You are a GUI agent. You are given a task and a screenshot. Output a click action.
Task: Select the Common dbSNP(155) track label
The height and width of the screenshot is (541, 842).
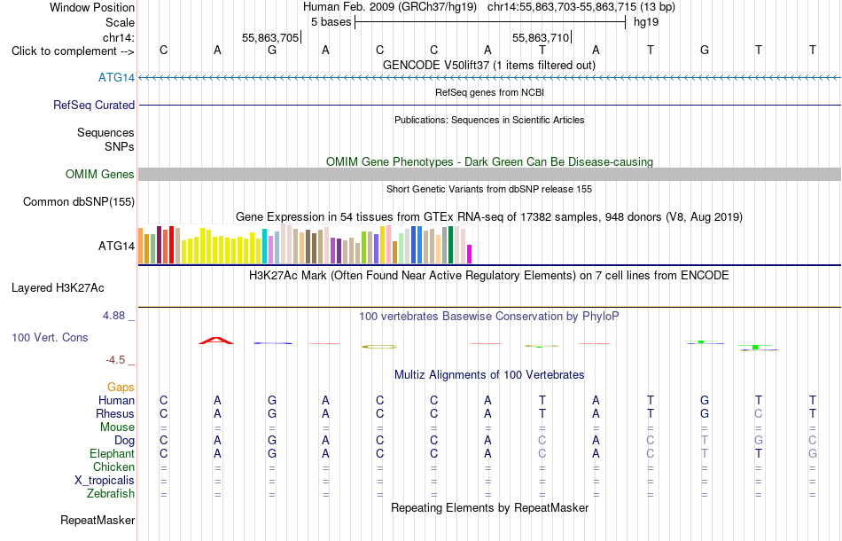tap(78, 202)
